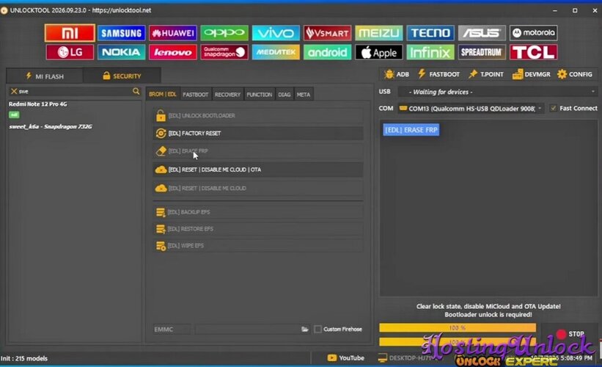Switch to the MI FLASH tab

pyautogui.click(x=45, y=76)
